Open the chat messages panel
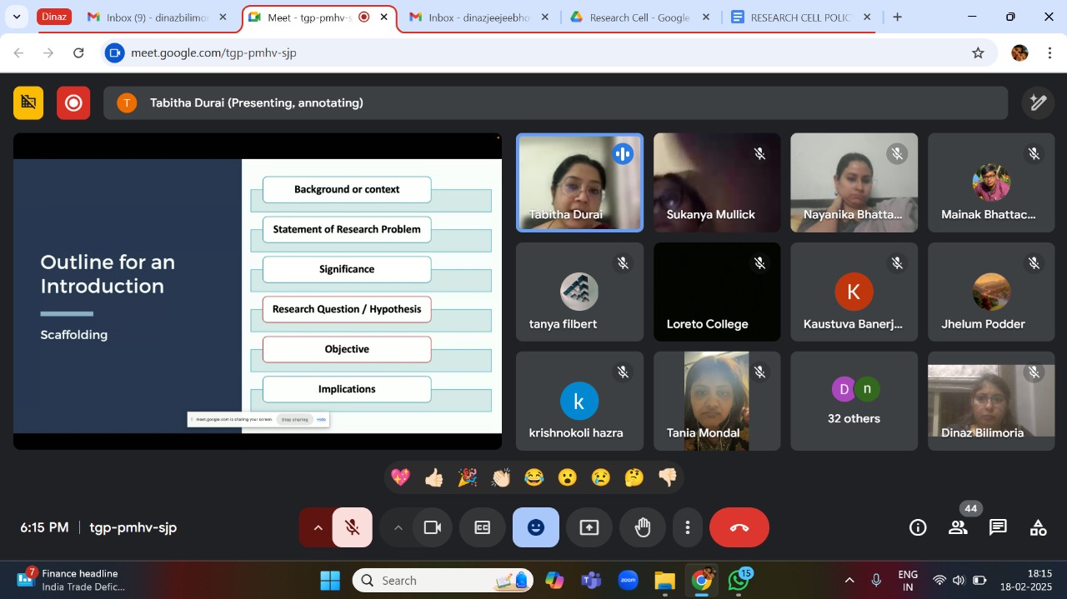Viewport: 1067px width, 599px height. [x=998, y=527]
